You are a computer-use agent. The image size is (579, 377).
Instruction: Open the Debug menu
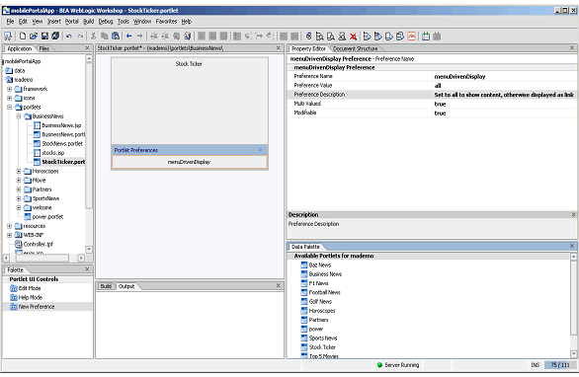pyautogui.click(x=106, y=22)
